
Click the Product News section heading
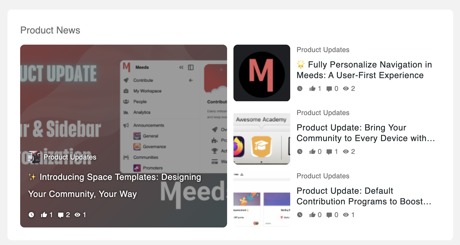[50, 30]
